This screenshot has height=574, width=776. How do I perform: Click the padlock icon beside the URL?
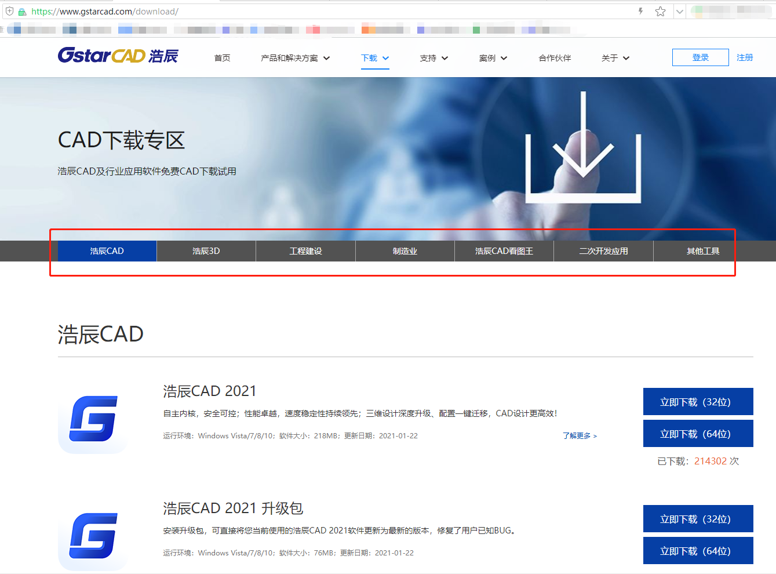(22, 12)
